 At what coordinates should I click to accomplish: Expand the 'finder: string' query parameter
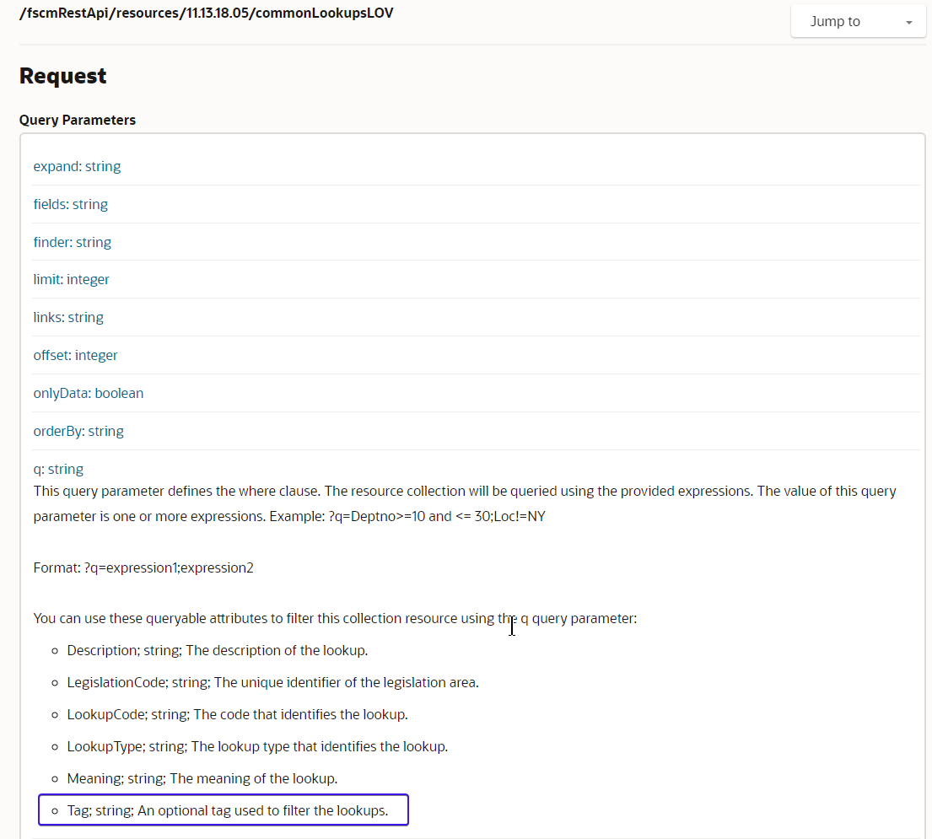pos(72,242)
